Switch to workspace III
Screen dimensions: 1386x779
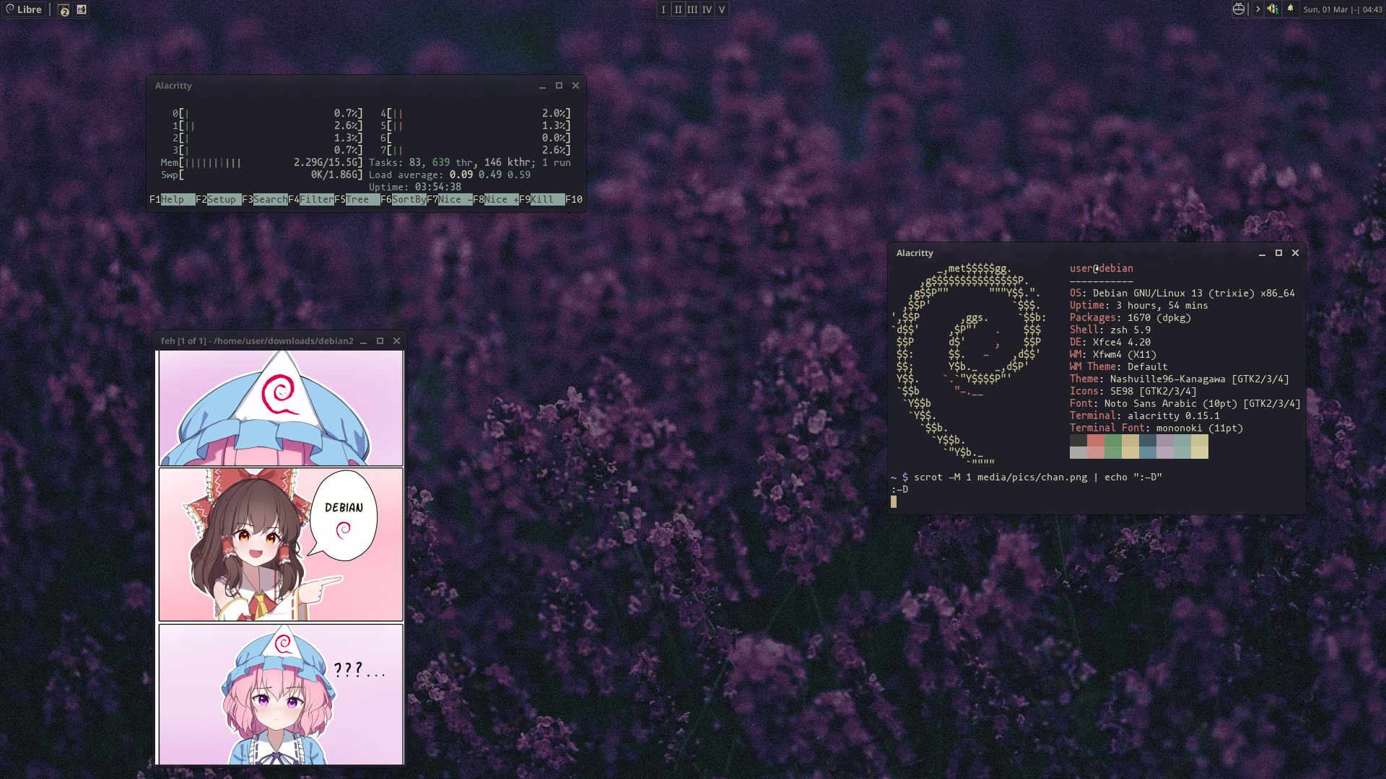click(x=692, y=9)
